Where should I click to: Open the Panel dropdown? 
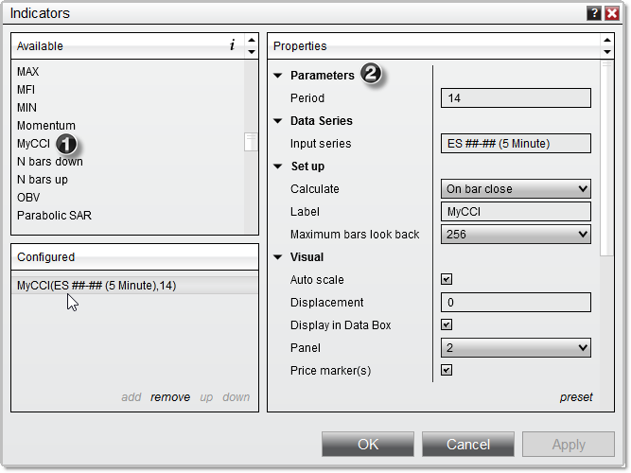516,348
